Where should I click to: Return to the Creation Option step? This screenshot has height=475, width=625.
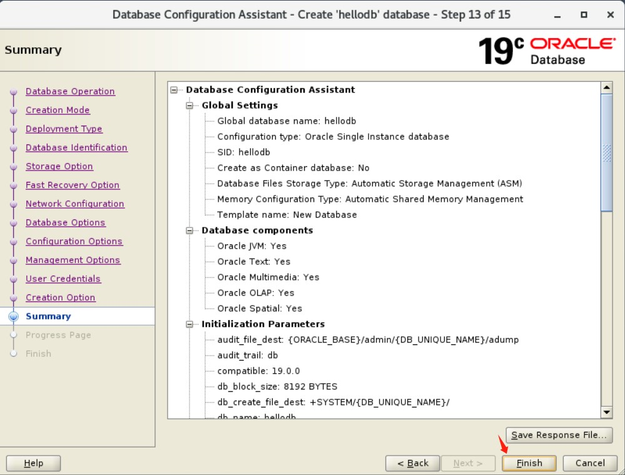61,297
